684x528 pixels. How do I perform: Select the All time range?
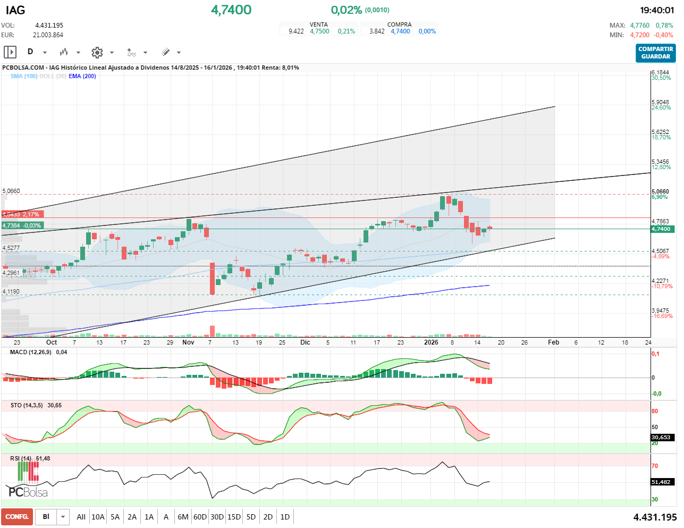click(x=81, y=517)
